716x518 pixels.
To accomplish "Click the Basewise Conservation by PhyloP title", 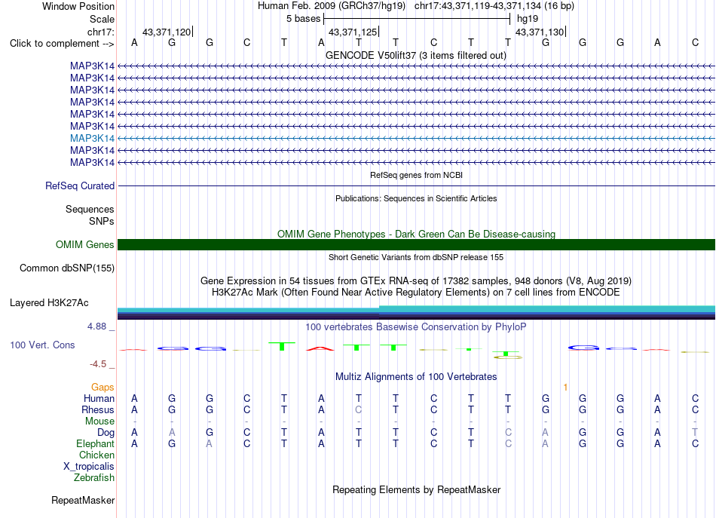I will click(415, 326).
